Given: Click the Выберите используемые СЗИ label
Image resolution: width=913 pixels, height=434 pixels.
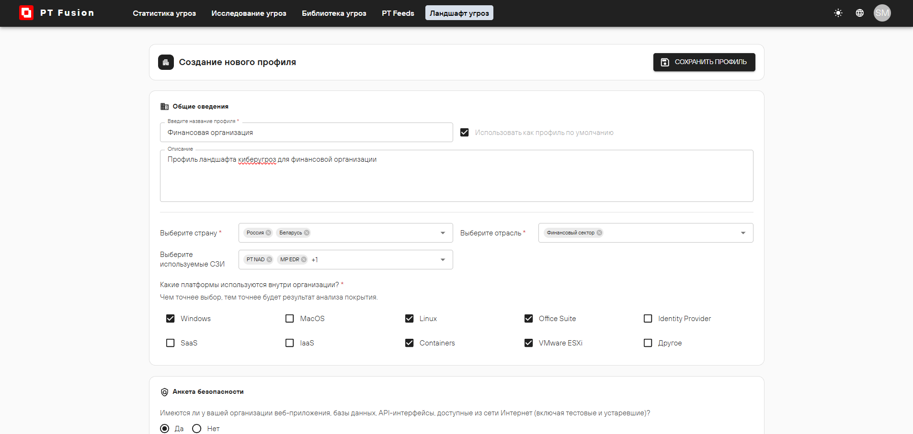Looking at the screenshot, I should pos(192,259).
